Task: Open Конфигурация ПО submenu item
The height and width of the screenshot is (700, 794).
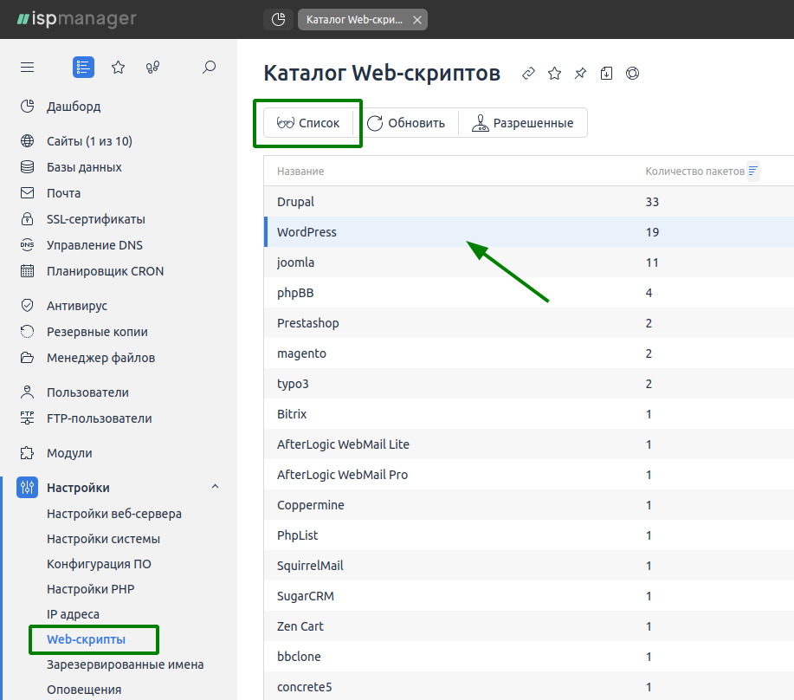Action: tap(99, 564)
